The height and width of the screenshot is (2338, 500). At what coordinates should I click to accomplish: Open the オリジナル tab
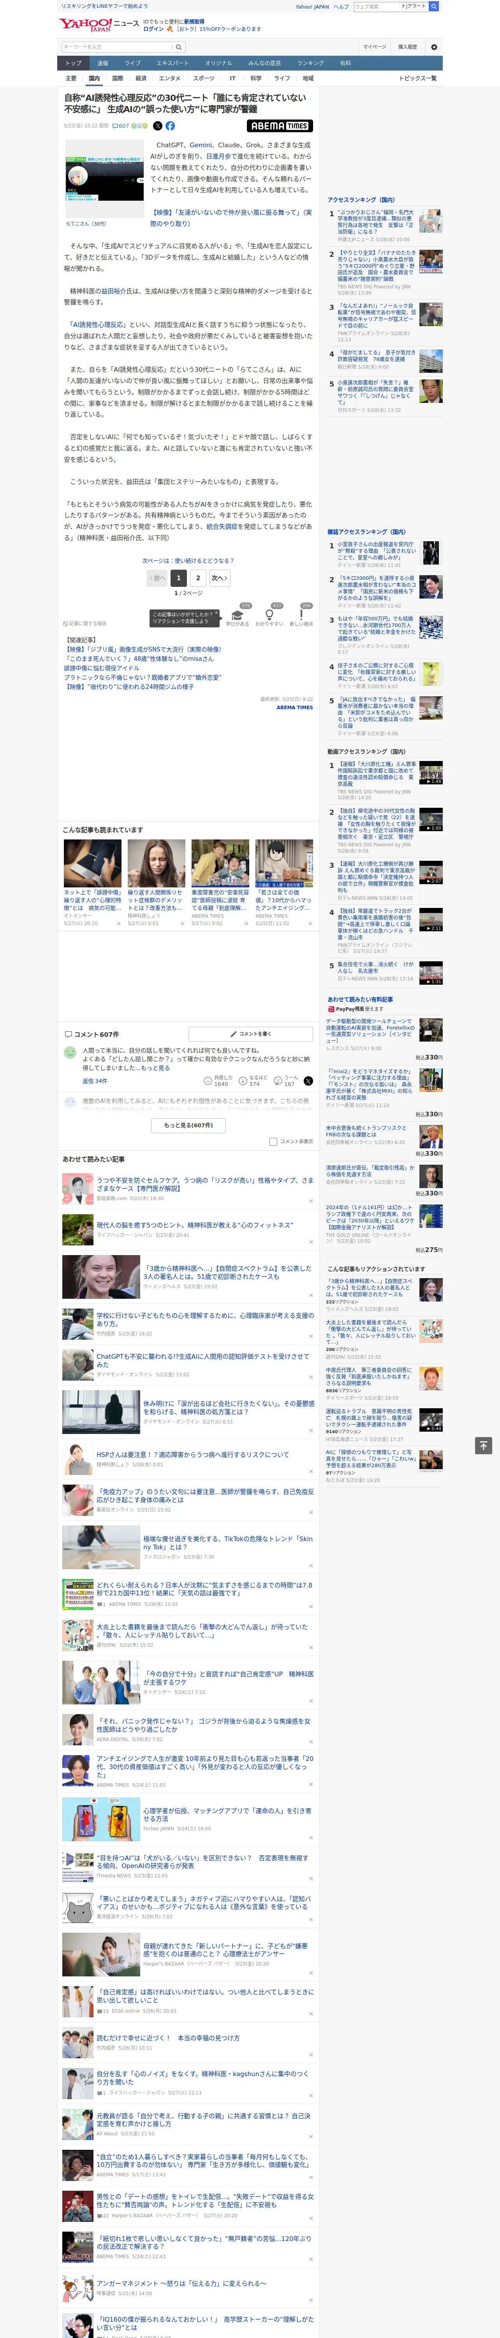click(x=219, y=63)
